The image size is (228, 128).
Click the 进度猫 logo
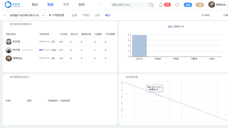[x=12, y=5]
